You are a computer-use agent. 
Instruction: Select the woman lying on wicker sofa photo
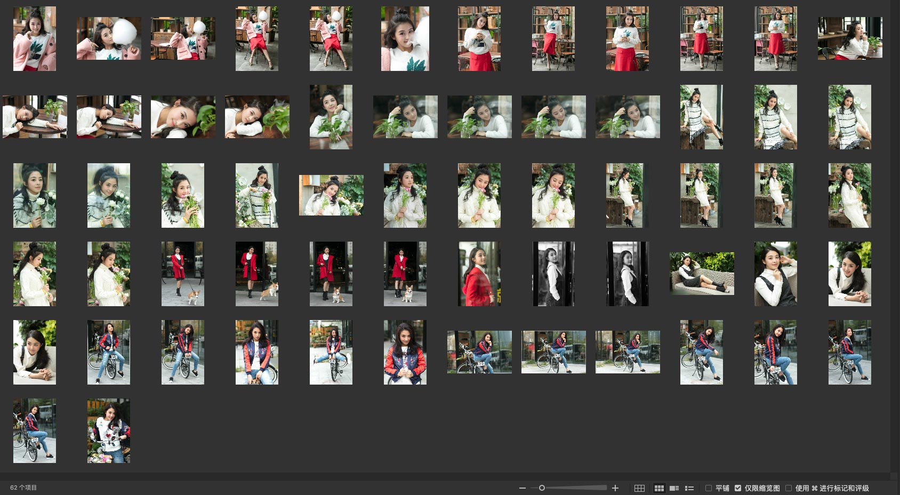point(702,274)
